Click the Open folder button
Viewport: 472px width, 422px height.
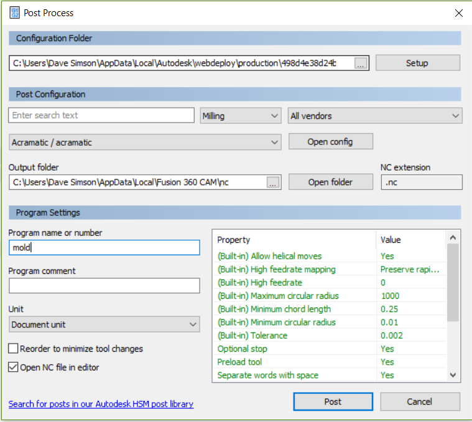330,182
